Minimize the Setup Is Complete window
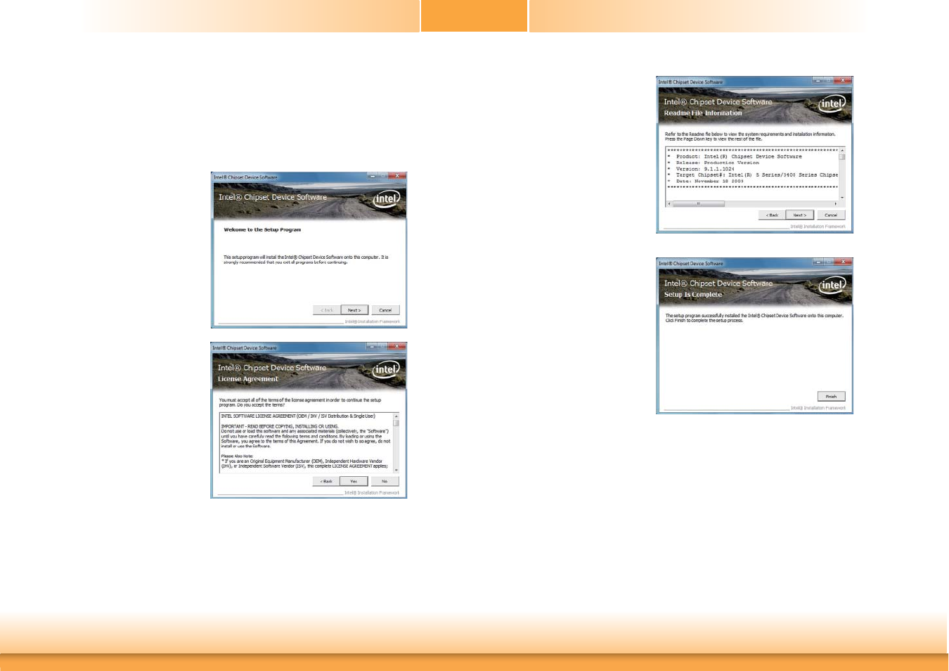The image size is (949, 671). pos(818,262)
